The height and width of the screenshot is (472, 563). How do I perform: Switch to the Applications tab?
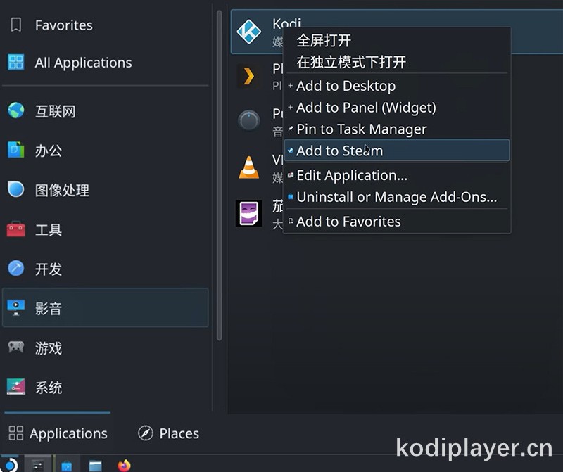(x=58, y=433)
